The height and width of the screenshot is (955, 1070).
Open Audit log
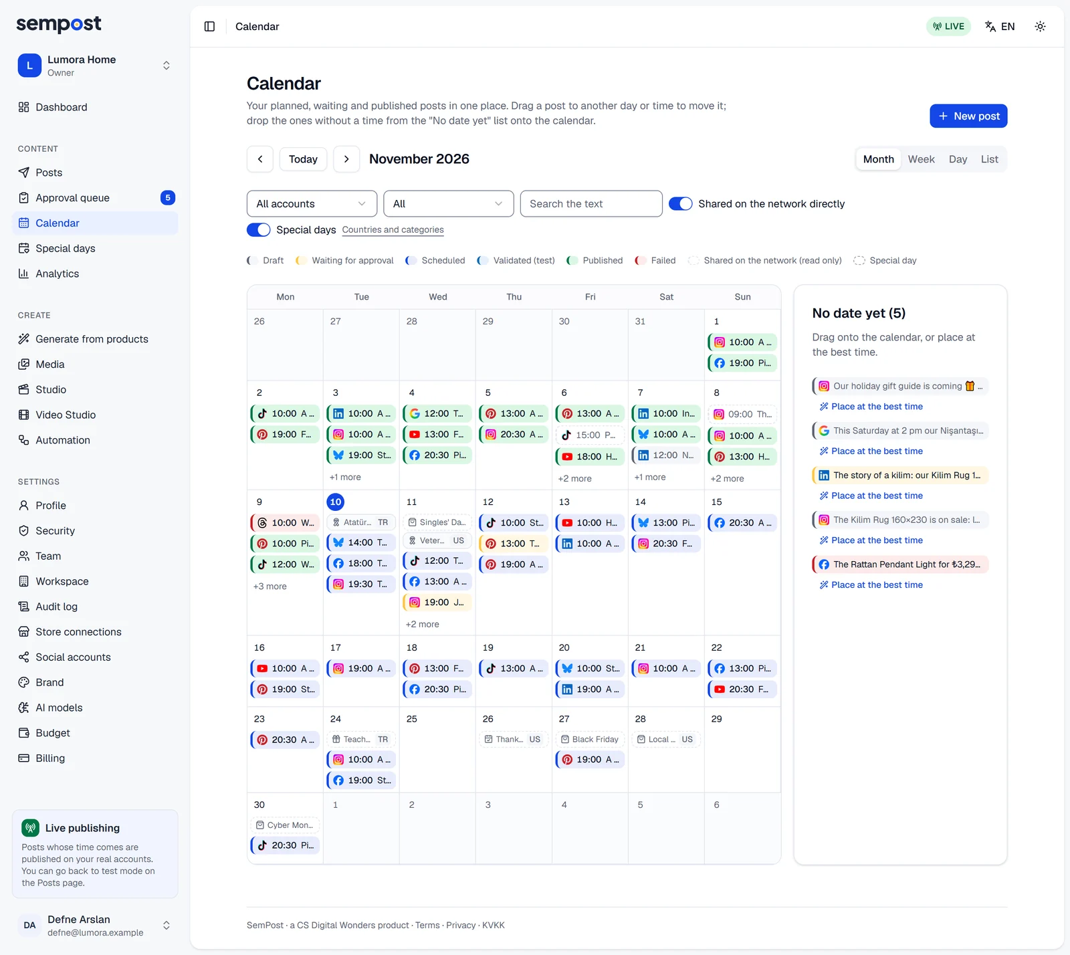[95, 607]
